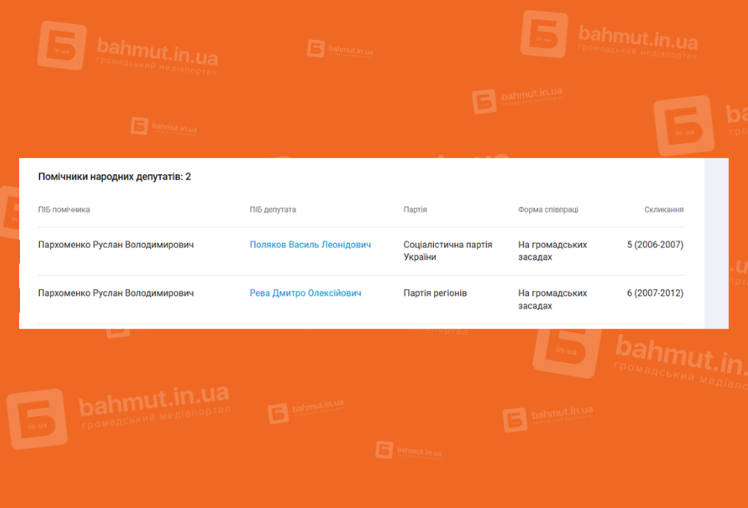Click the 'ПІБ депутата' column header
This screenshot has width=748, height=508.
[x=273, y=209]
